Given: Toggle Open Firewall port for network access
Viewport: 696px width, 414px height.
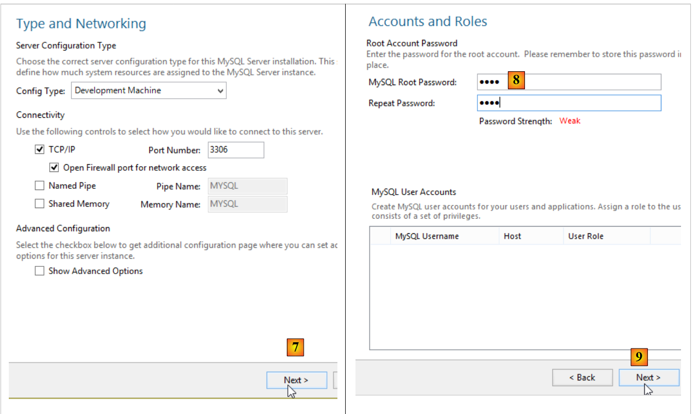Looking at the screenshot, I should [54, 168].
